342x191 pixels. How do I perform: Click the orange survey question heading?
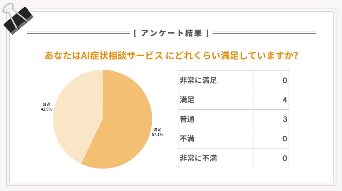(x=171, y=55)
